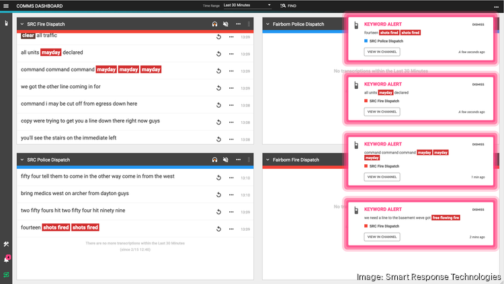Replay the 'all units mayday declared' transmission
The width and height of the screenshot is (504, 284).
pyautogui.click(x=218, y=52)
